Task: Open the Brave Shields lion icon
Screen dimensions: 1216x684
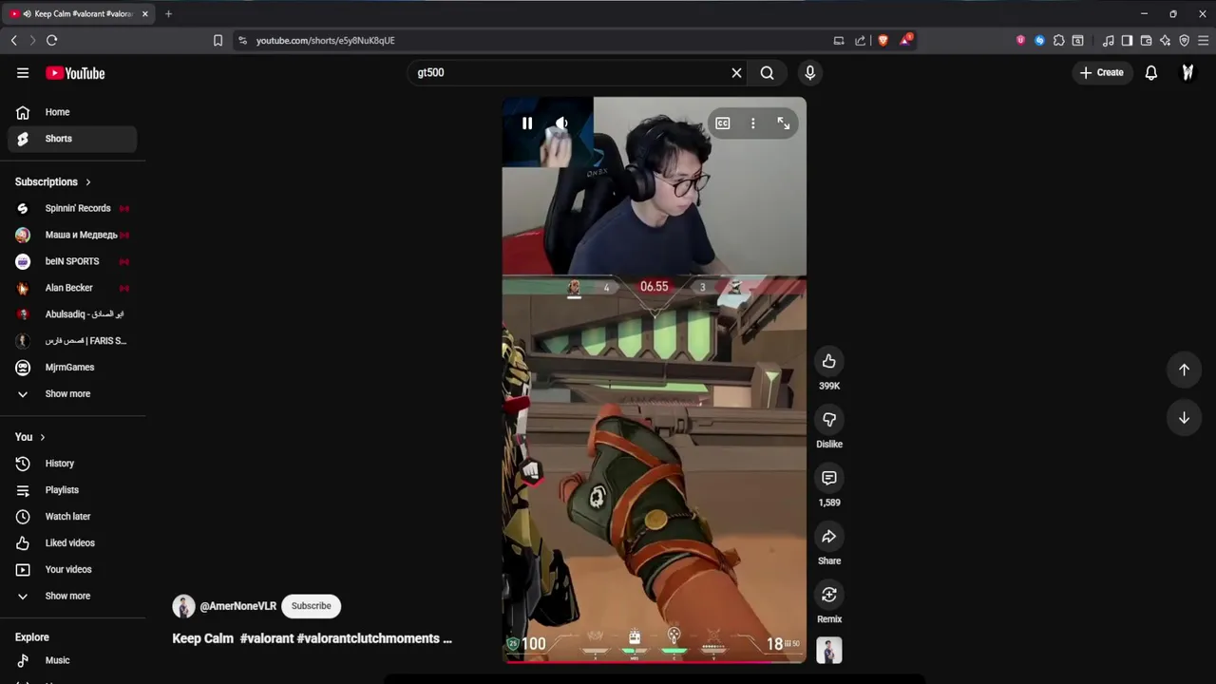Action: (883, 40)
